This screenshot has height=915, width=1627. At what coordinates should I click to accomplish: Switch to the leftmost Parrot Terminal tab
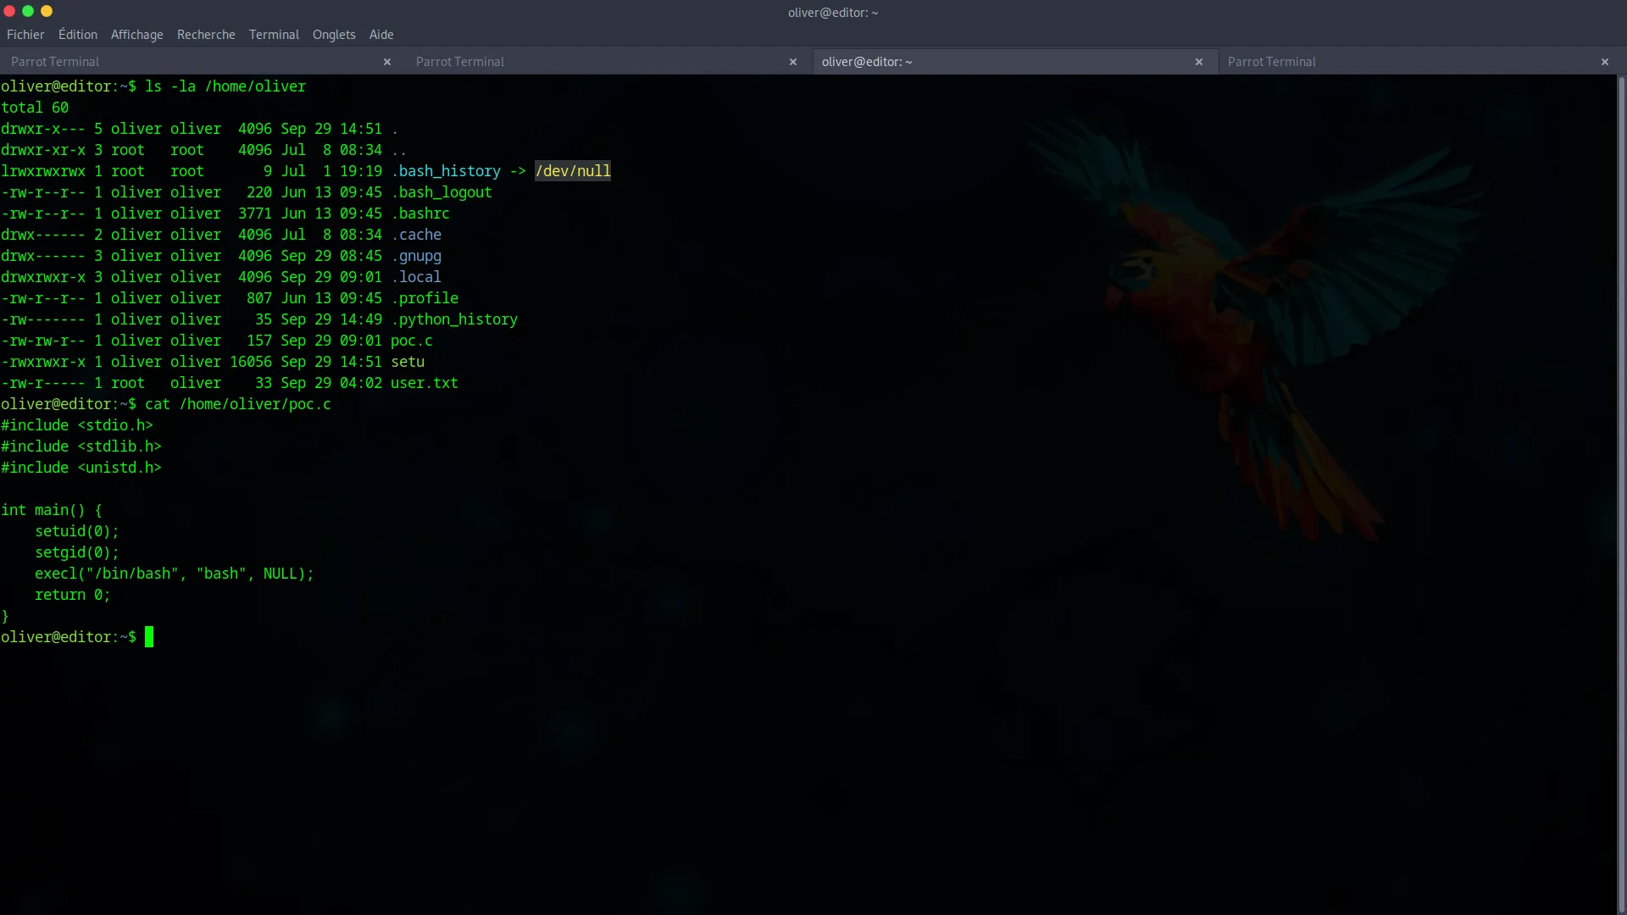pos(169,61)
